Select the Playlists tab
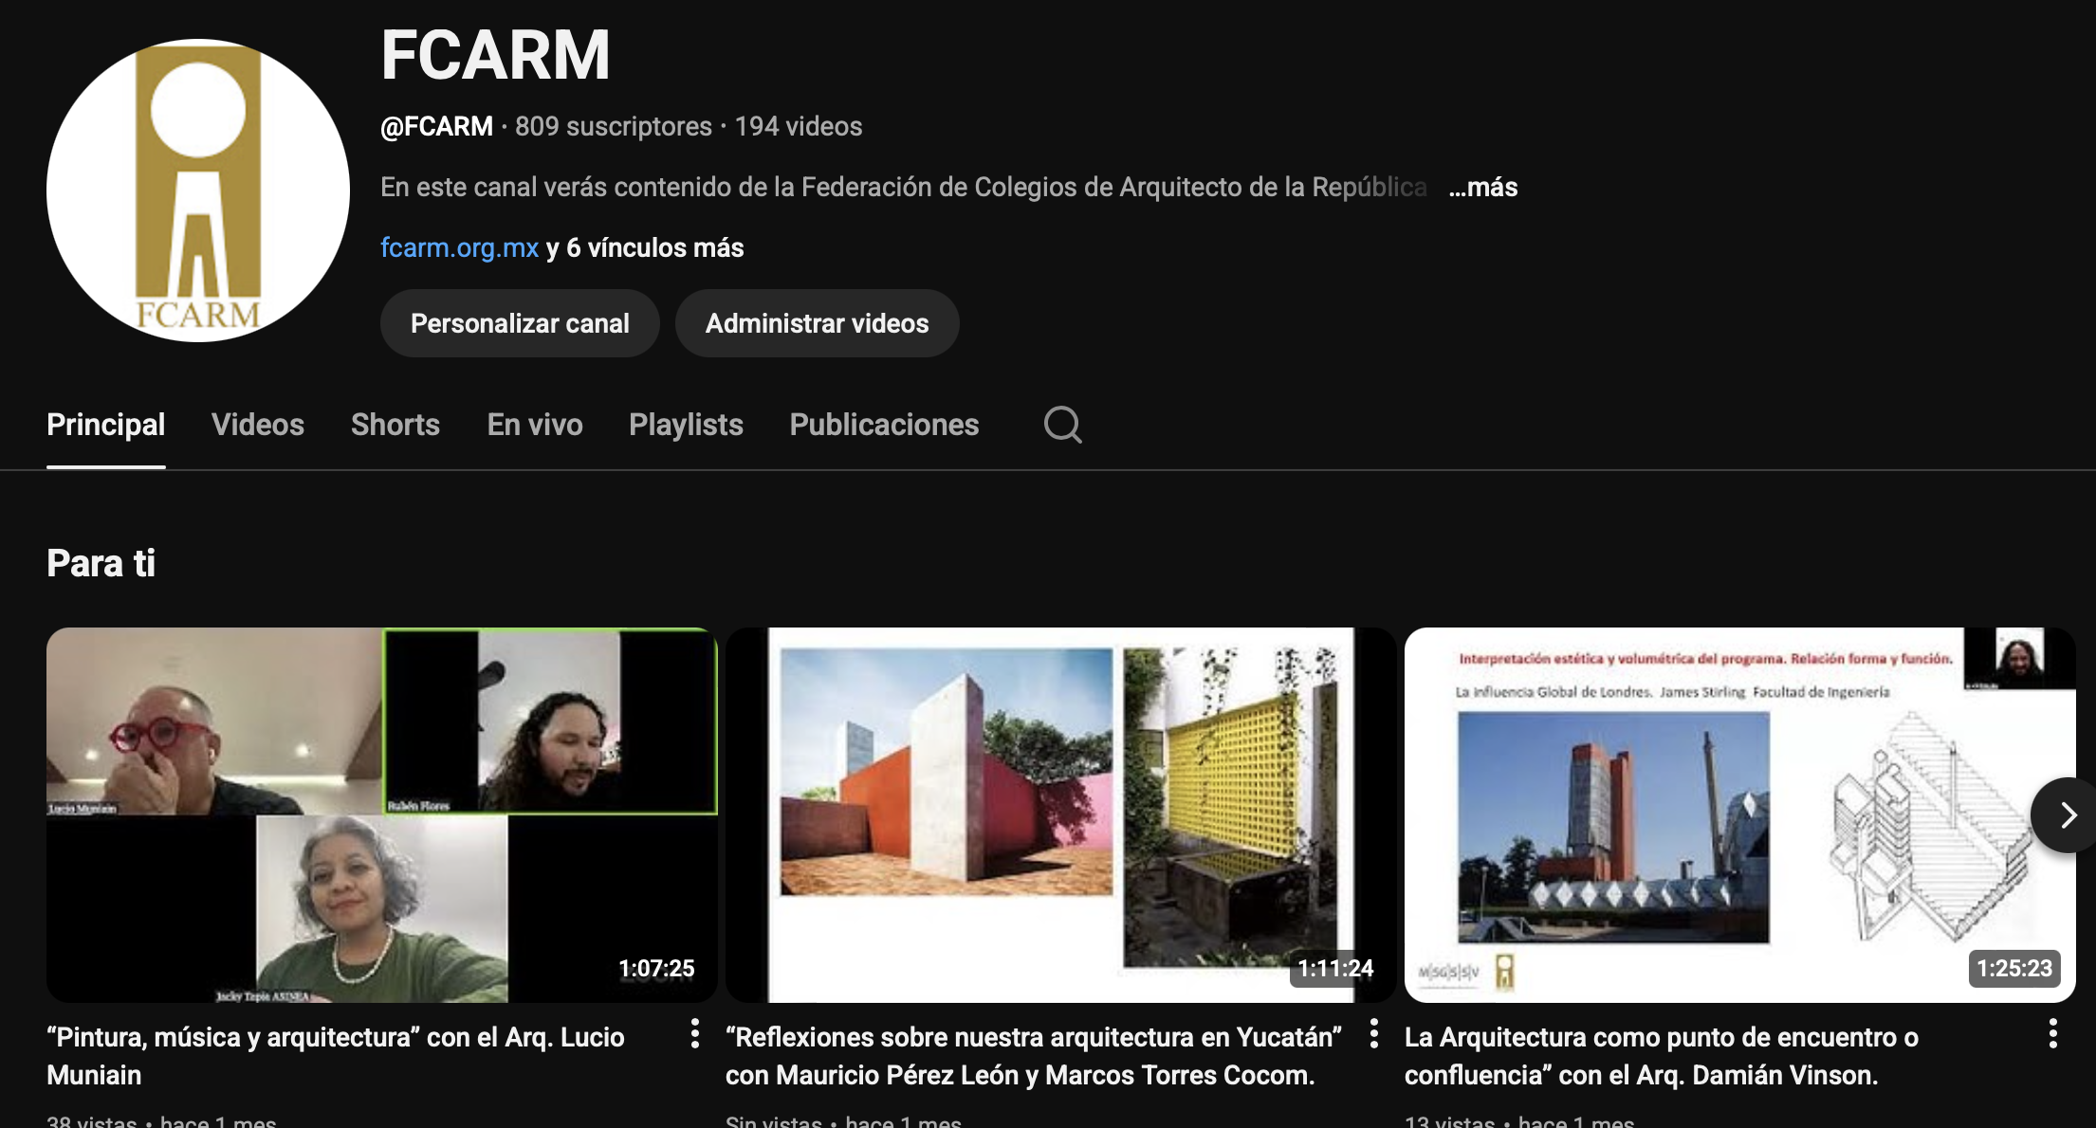 pos(686,425)
